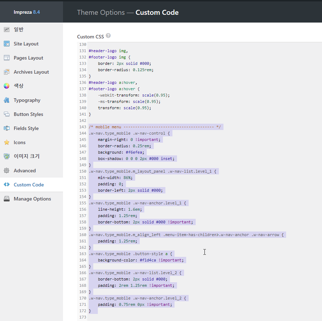The image size is (322, 321).
Task: Open the 일반 settings section
Action: (x=31, y=30)
